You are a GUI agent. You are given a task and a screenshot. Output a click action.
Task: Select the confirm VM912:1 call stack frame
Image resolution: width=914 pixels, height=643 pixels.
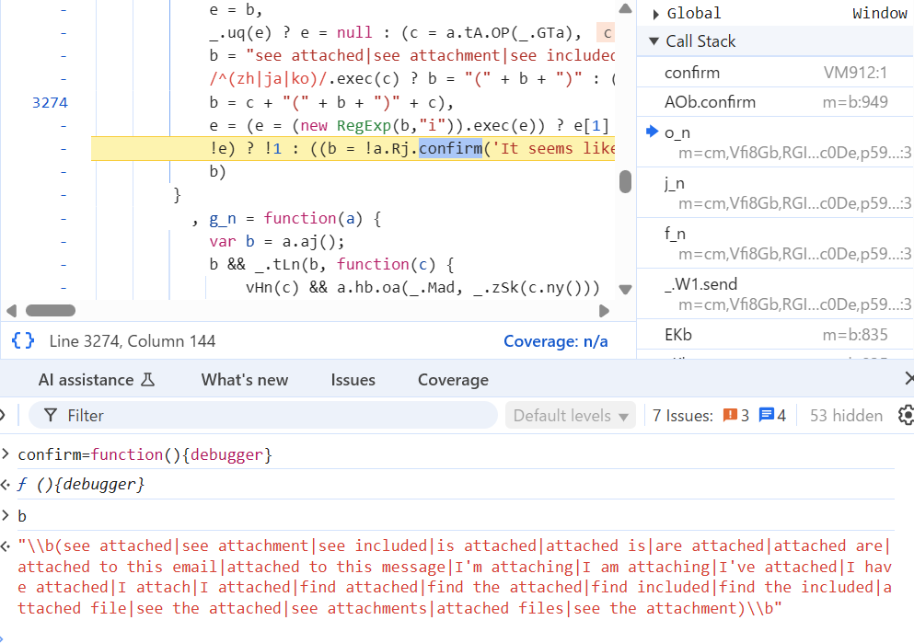point(775,73)
